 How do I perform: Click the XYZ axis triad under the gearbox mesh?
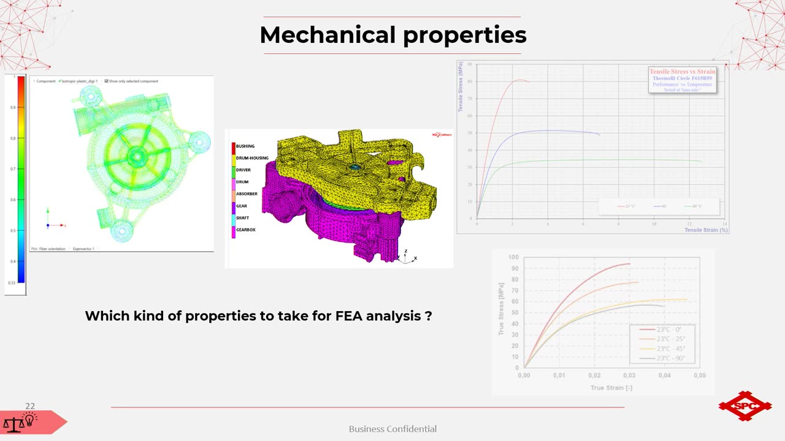(407, 257)
